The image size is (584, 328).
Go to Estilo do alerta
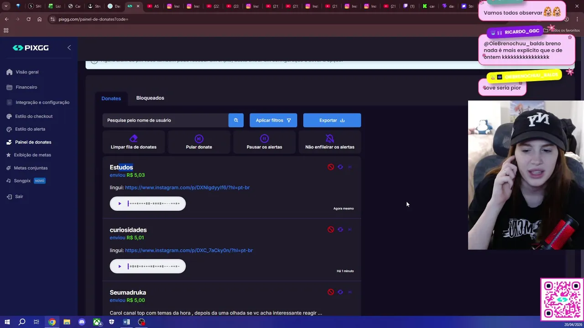[30, 129]
